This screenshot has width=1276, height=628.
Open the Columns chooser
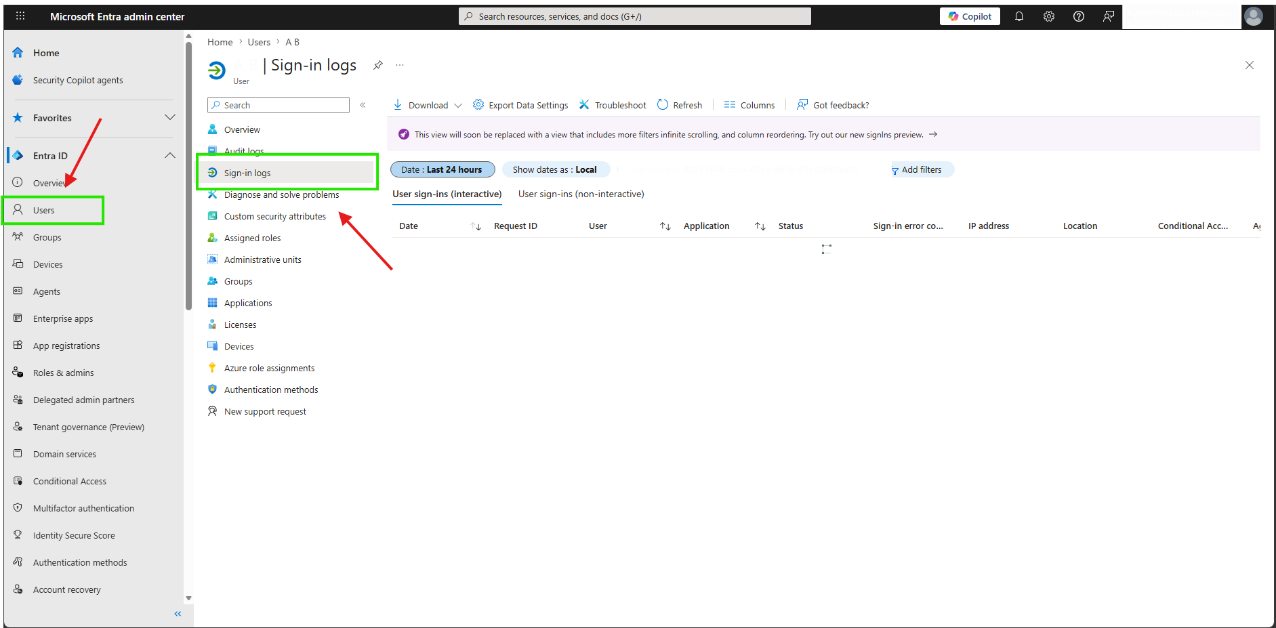click(749, 105)
